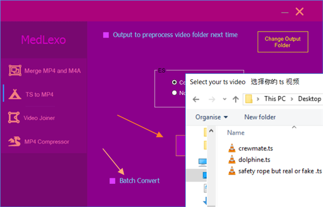323x207 pixels.
Task: Click This PC monitor icon in navigation pane
Action: pyautogui.click(x=202, y=162)
